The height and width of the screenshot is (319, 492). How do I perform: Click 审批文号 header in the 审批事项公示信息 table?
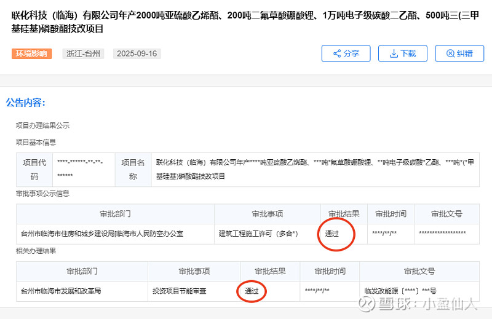tap(447, 214)
